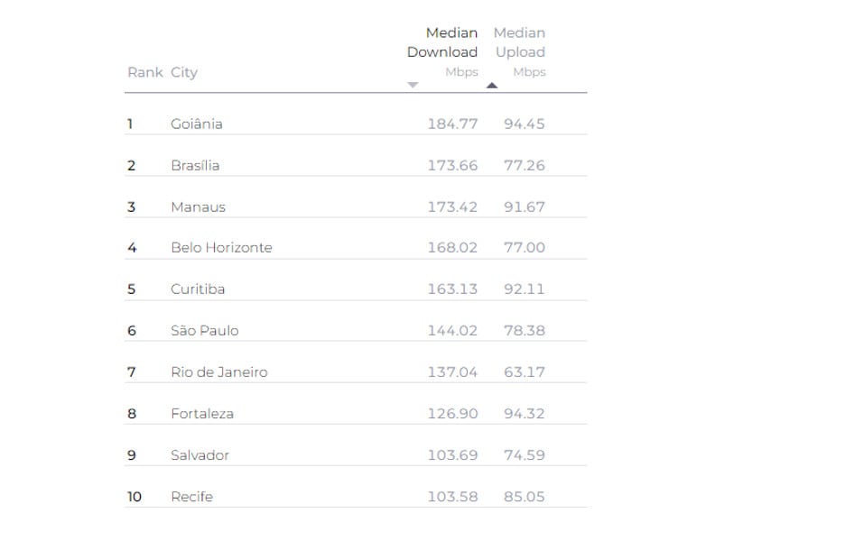Sort descending by Median Download arrow

click(413, 85)
